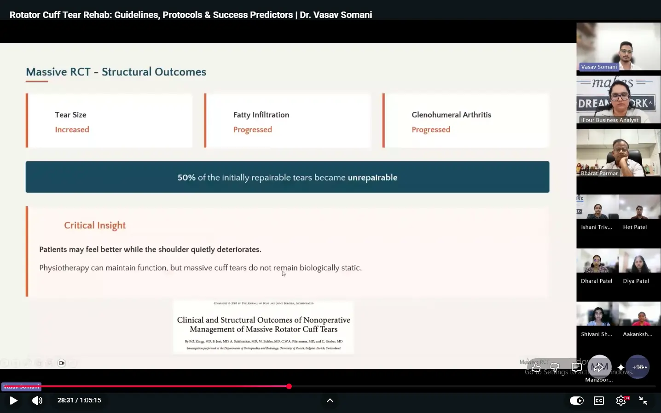Screen dimensions: 661x413
Task: Click the red progress bar scrubber
Action: (289, 386)
